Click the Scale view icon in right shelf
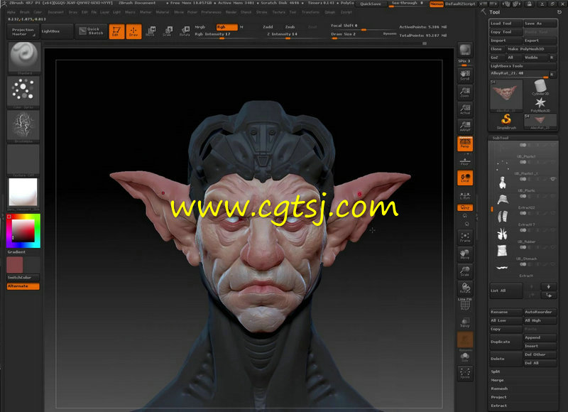Screen dimensions: 568x412 [x=465, y=271]
